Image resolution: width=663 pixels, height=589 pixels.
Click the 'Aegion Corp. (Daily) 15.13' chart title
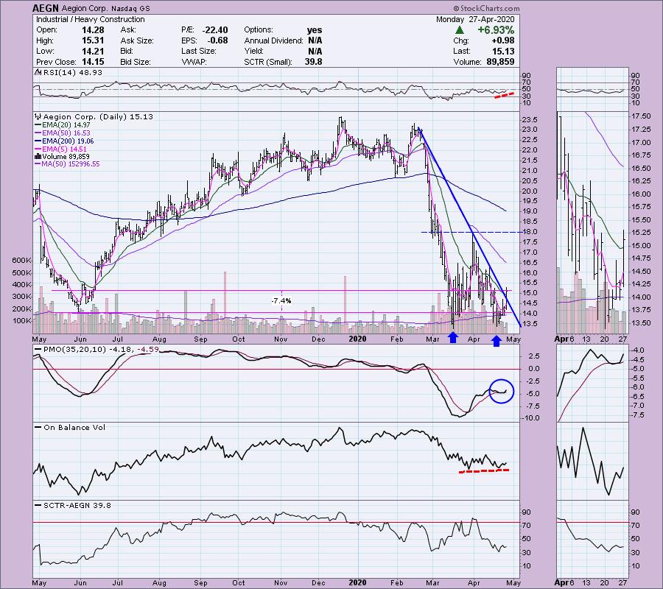pos(98,116)
